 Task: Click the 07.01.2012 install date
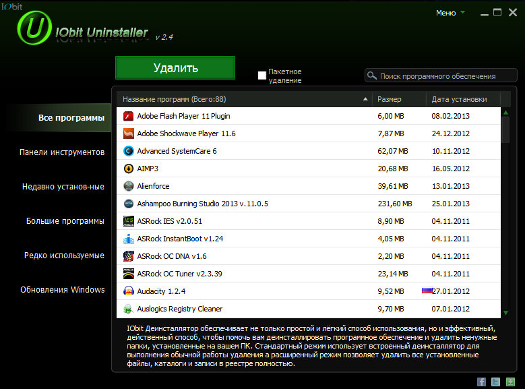coord(451,309)
